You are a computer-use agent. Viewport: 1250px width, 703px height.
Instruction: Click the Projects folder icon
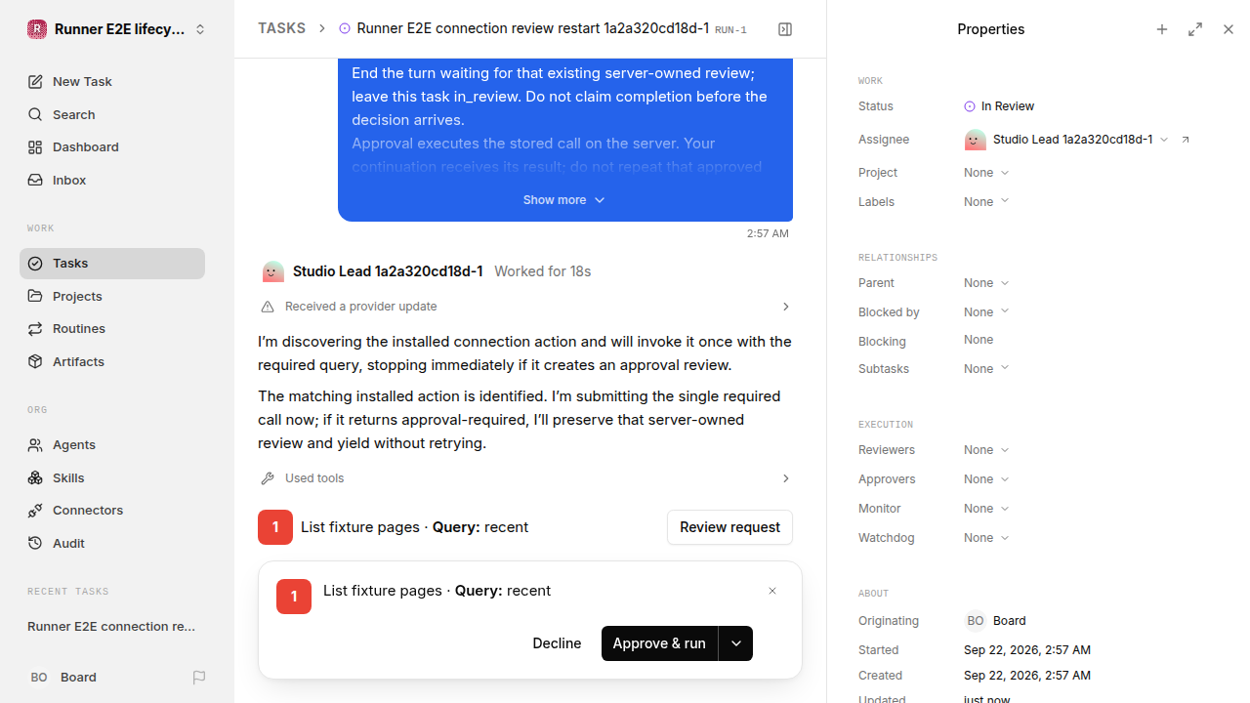pos(35,296)
